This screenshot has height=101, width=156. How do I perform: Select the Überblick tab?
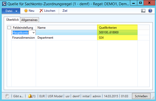click(x=12, y=19)
